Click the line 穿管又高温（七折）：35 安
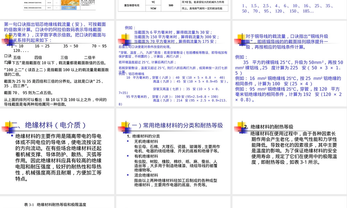Viewport: 347px width, 208px height. pyautogui.click(x=186, y=89)
